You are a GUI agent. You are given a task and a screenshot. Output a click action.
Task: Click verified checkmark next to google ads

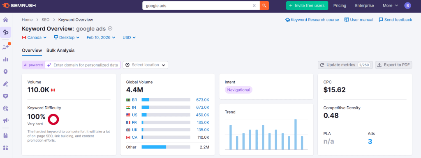110,29
